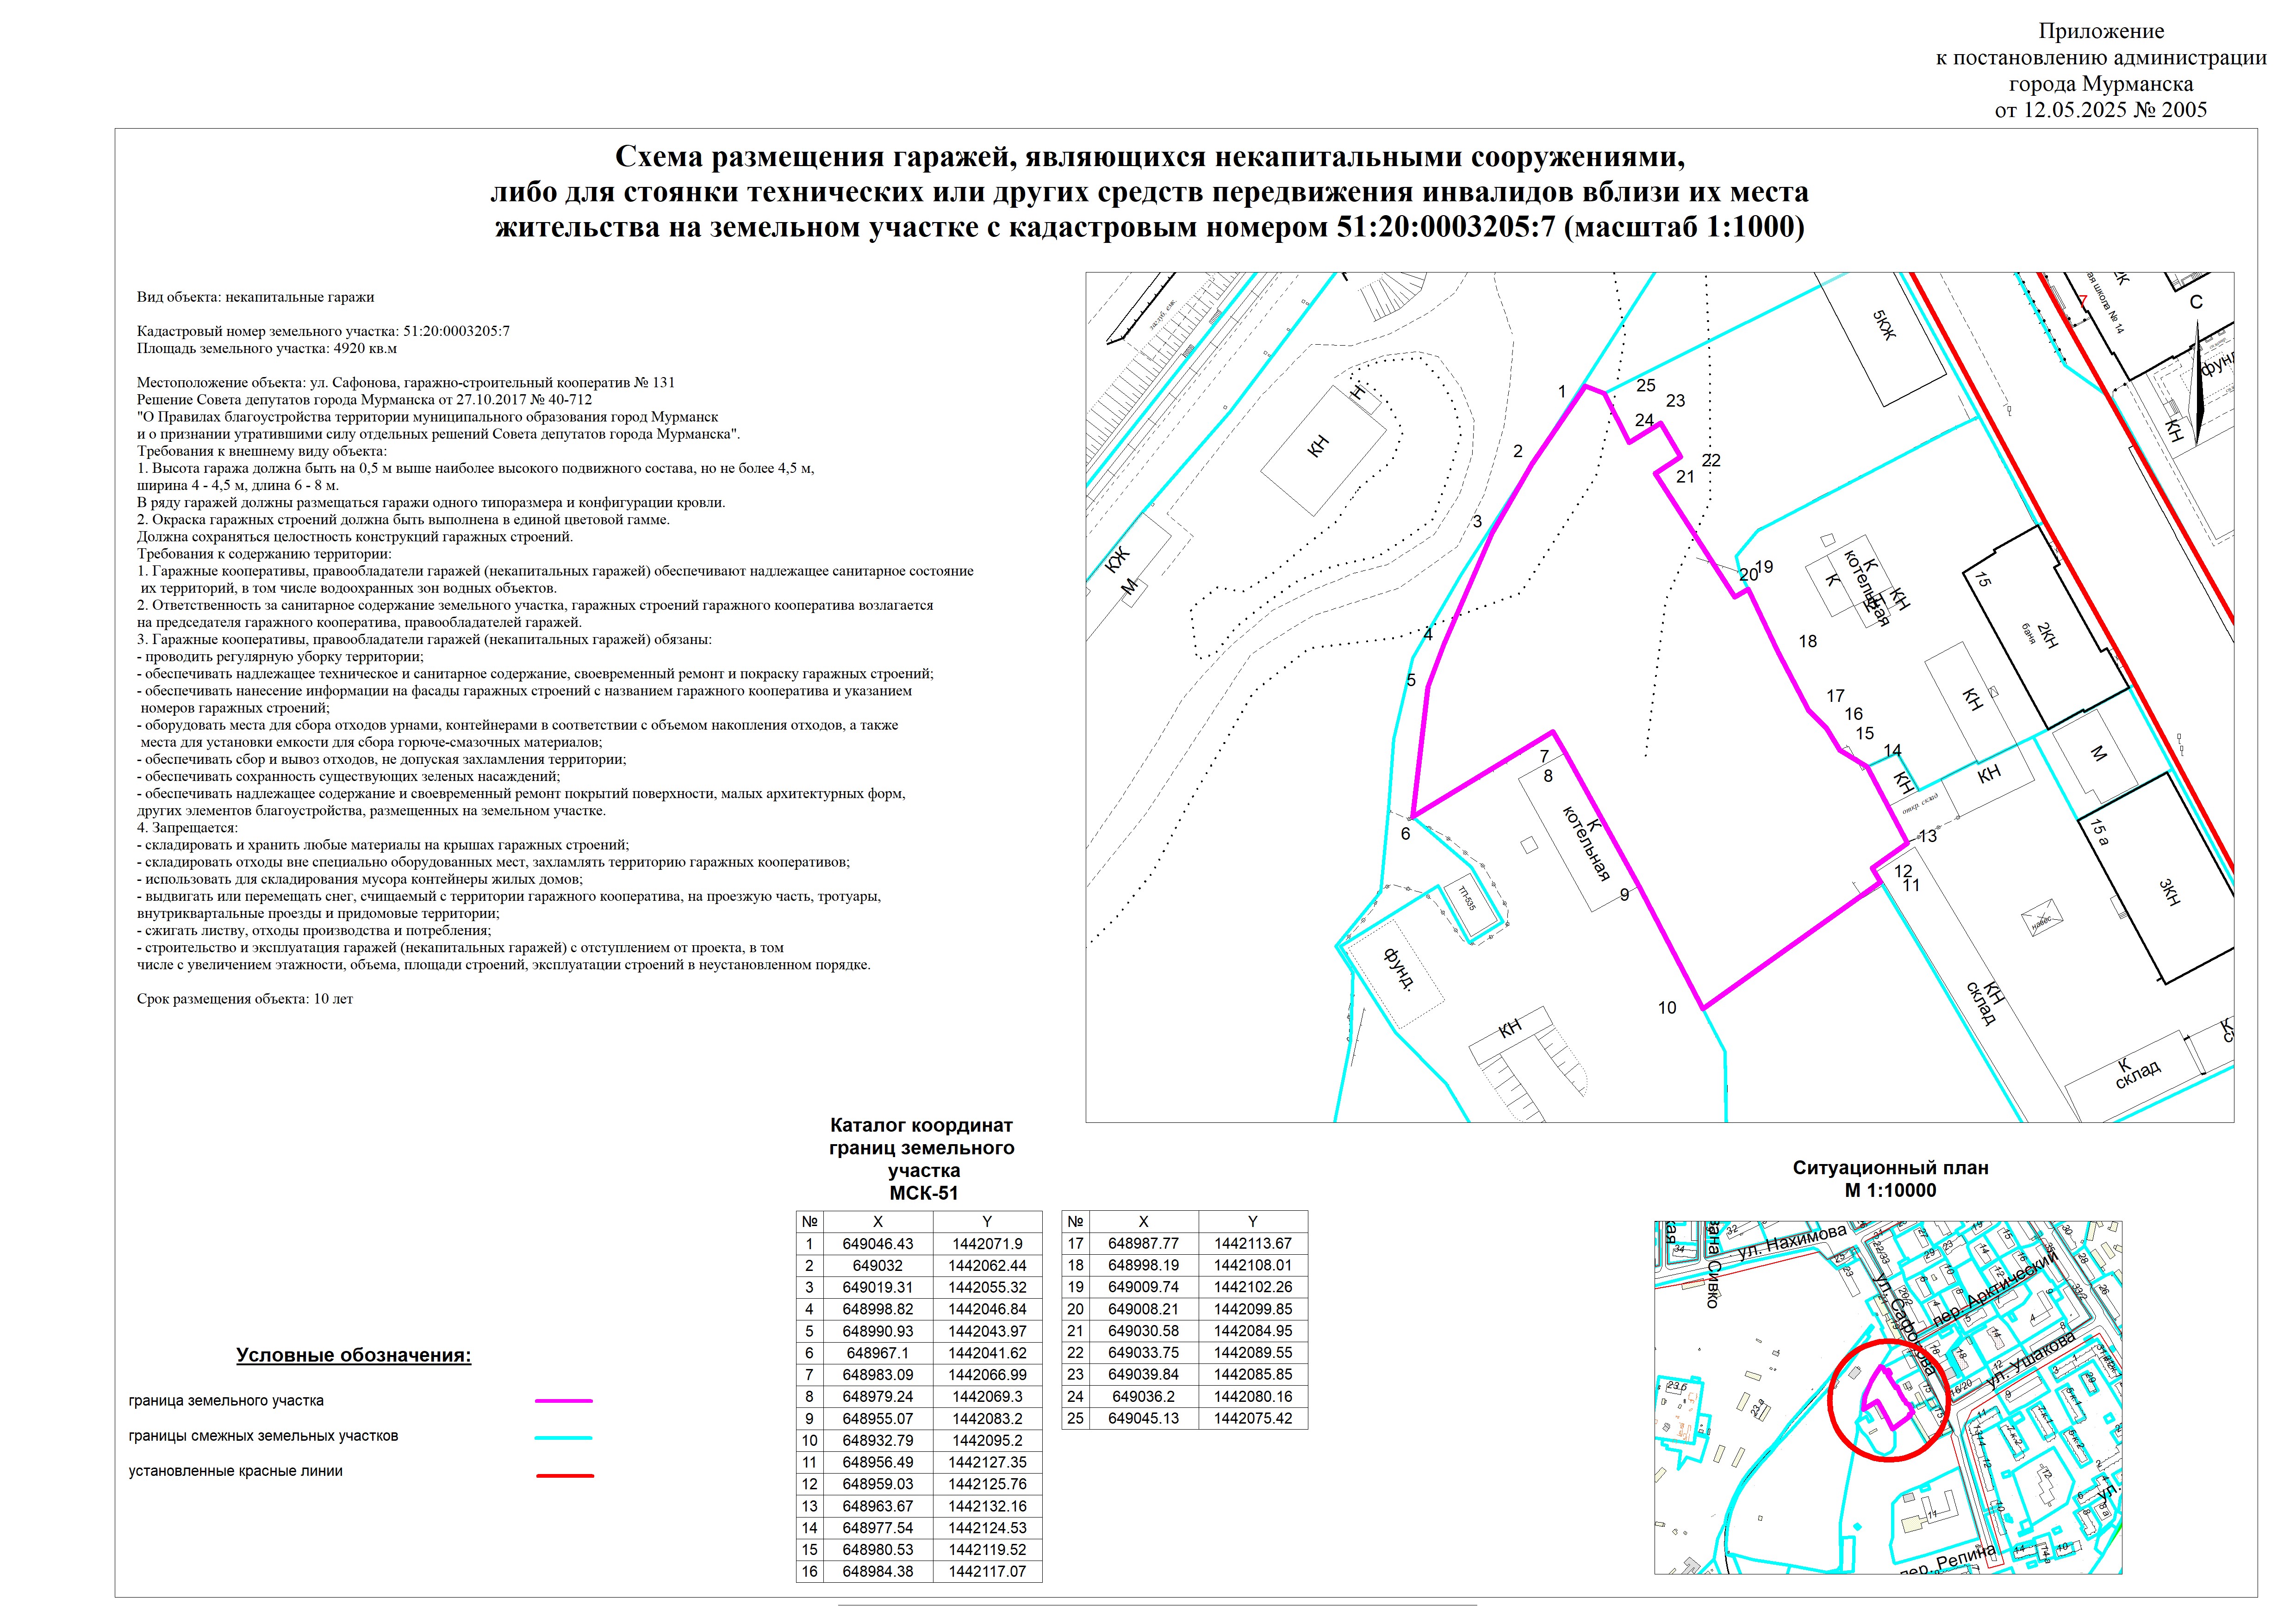Click the red lines legend swatch
Viewport: 2296px width, 1623px height.
point(564,1475)
